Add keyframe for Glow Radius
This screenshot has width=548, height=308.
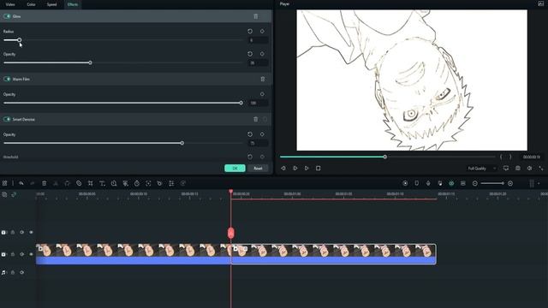tap(262, 31)
